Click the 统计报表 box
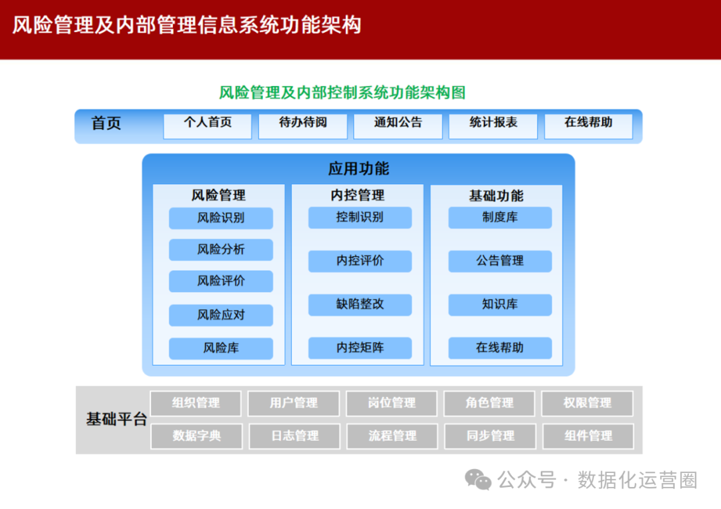The width and height of the screenshot is (721, 509). pos(493,126)
